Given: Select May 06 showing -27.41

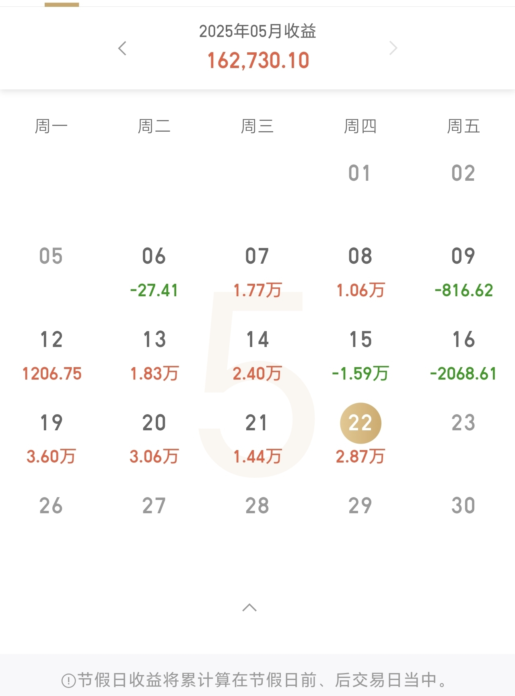Looking at the screenshot, I should click(x=154, y=273).
